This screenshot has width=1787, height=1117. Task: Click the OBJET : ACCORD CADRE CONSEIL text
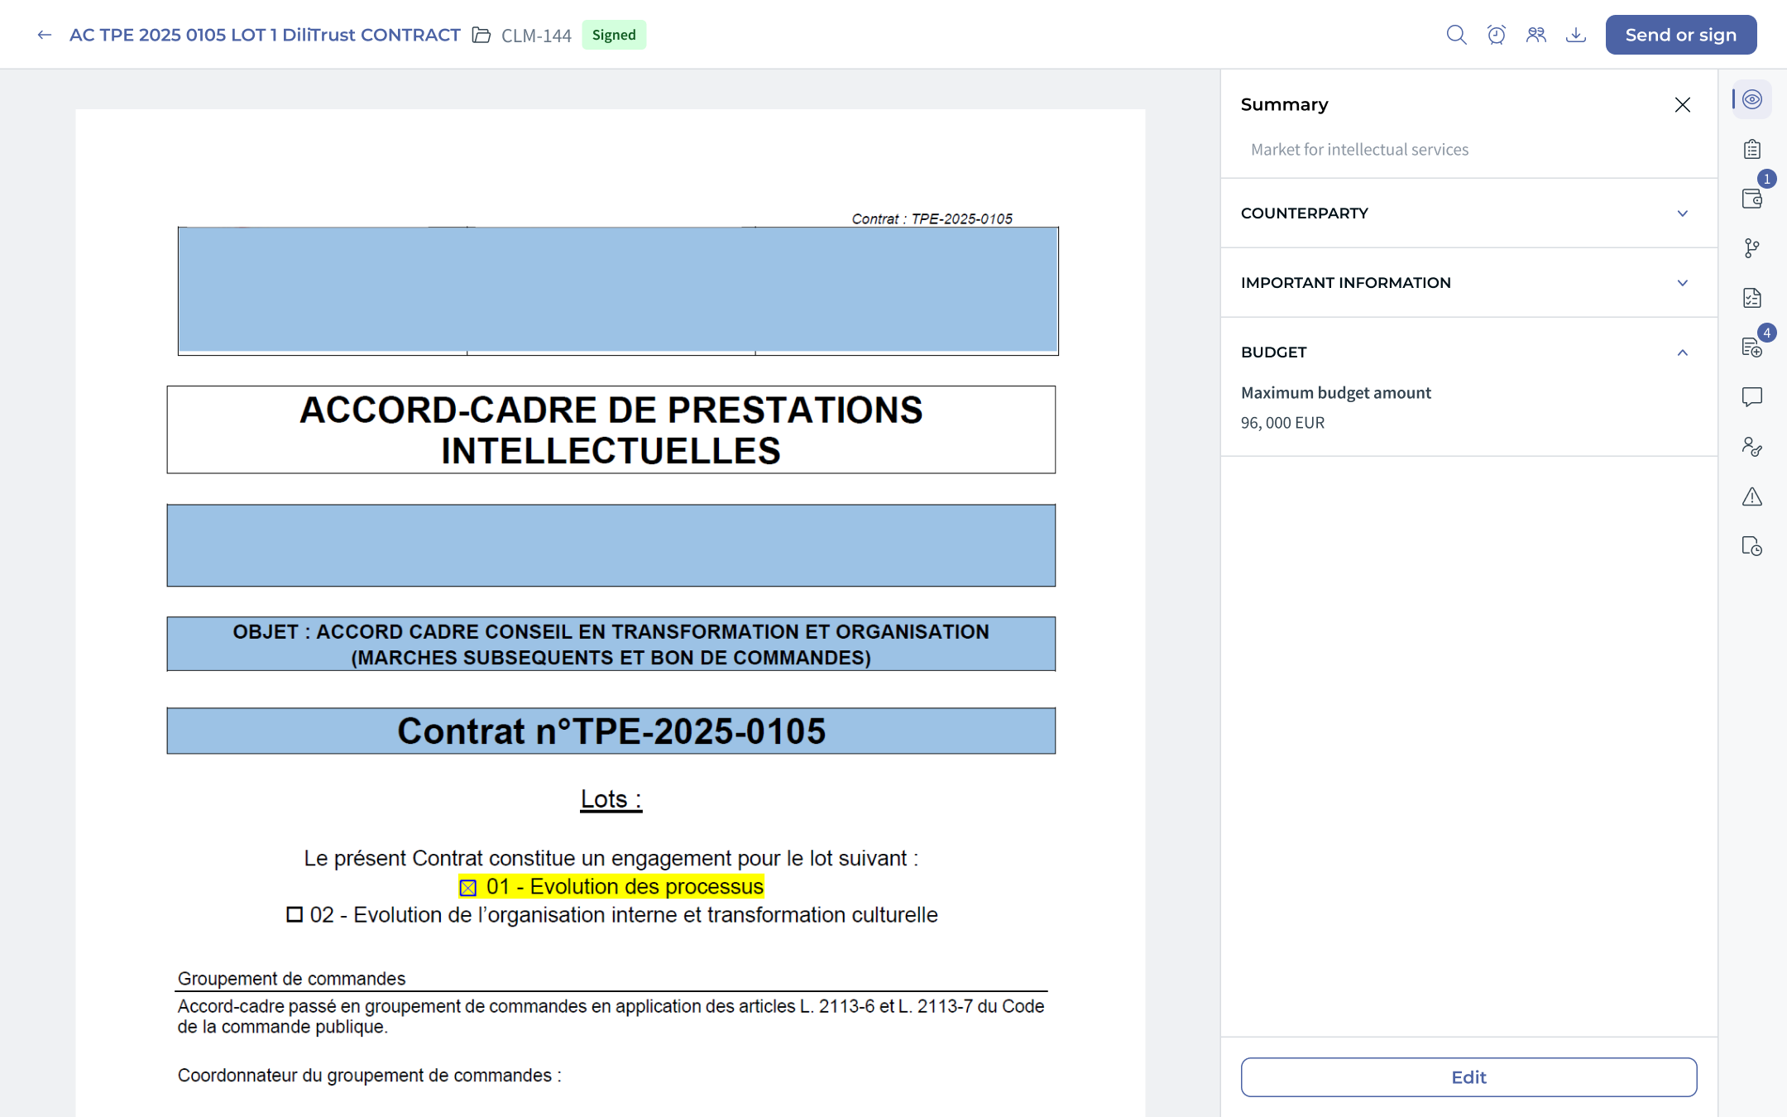tap(611, 645)
